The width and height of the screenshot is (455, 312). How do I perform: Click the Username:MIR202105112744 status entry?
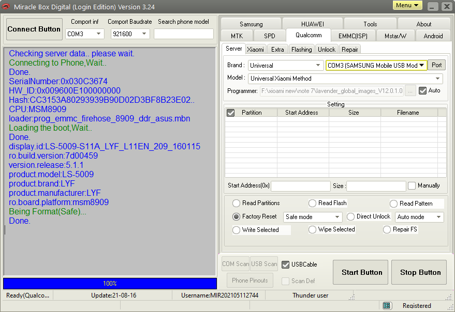coord(219,295)
